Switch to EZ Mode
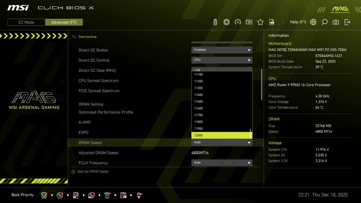Screen dimensions: 361x203 [x=26, y=22]
